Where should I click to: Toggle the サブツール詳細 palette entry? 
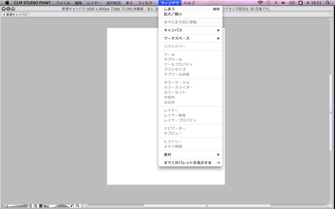click(190, 74)
